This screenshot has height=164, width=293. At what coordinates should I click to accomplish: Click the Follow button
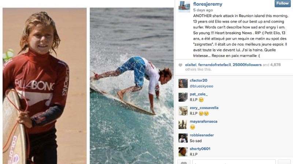282,3
